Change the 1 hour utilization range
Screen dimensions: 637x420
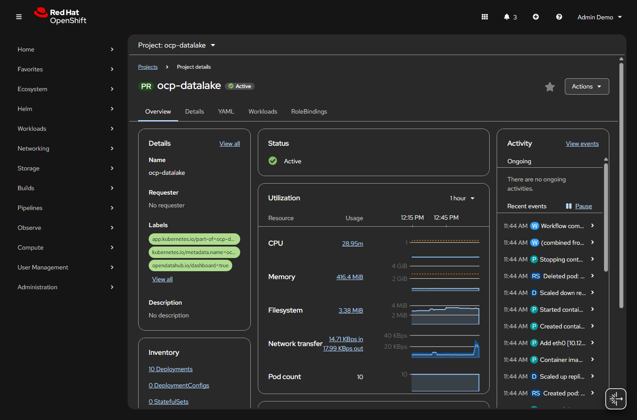click(462, 199)
